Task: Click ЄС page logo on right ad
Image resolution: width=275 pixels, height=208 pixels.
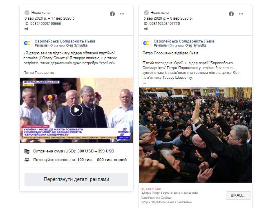Action: pos(146,43)
